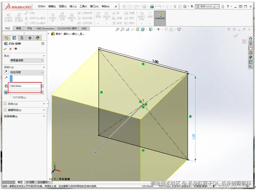The image size is (256, 191).
Task: Switch to the 评估 ribbon tab
Action: pyautogui.click(x=29, y=29)
